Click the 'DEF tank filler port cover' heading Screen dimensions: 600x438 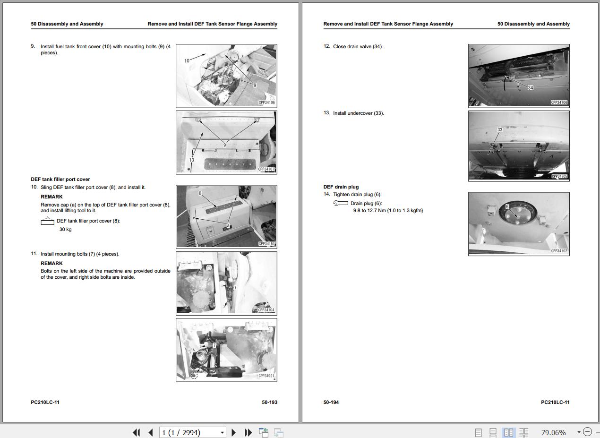[x=60, y=180]
